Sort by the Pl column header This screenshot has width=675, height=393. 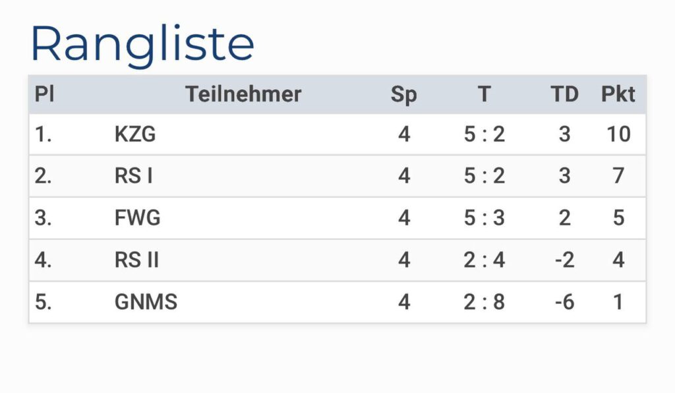44,94
